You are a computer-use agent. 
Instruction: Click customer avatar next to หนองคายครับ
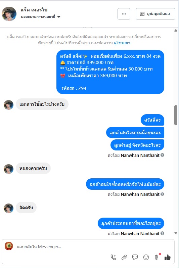pos(8,169)
